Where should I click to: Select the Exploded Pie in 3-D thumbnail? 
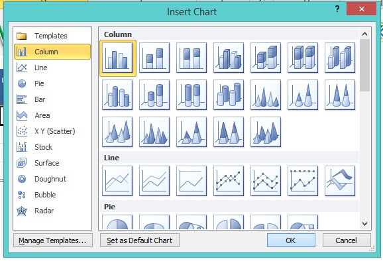266,222
